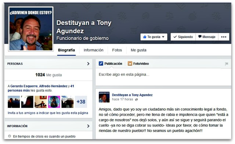Click the 'Funcionario de gobierno' category text

[x=82, y=38]
